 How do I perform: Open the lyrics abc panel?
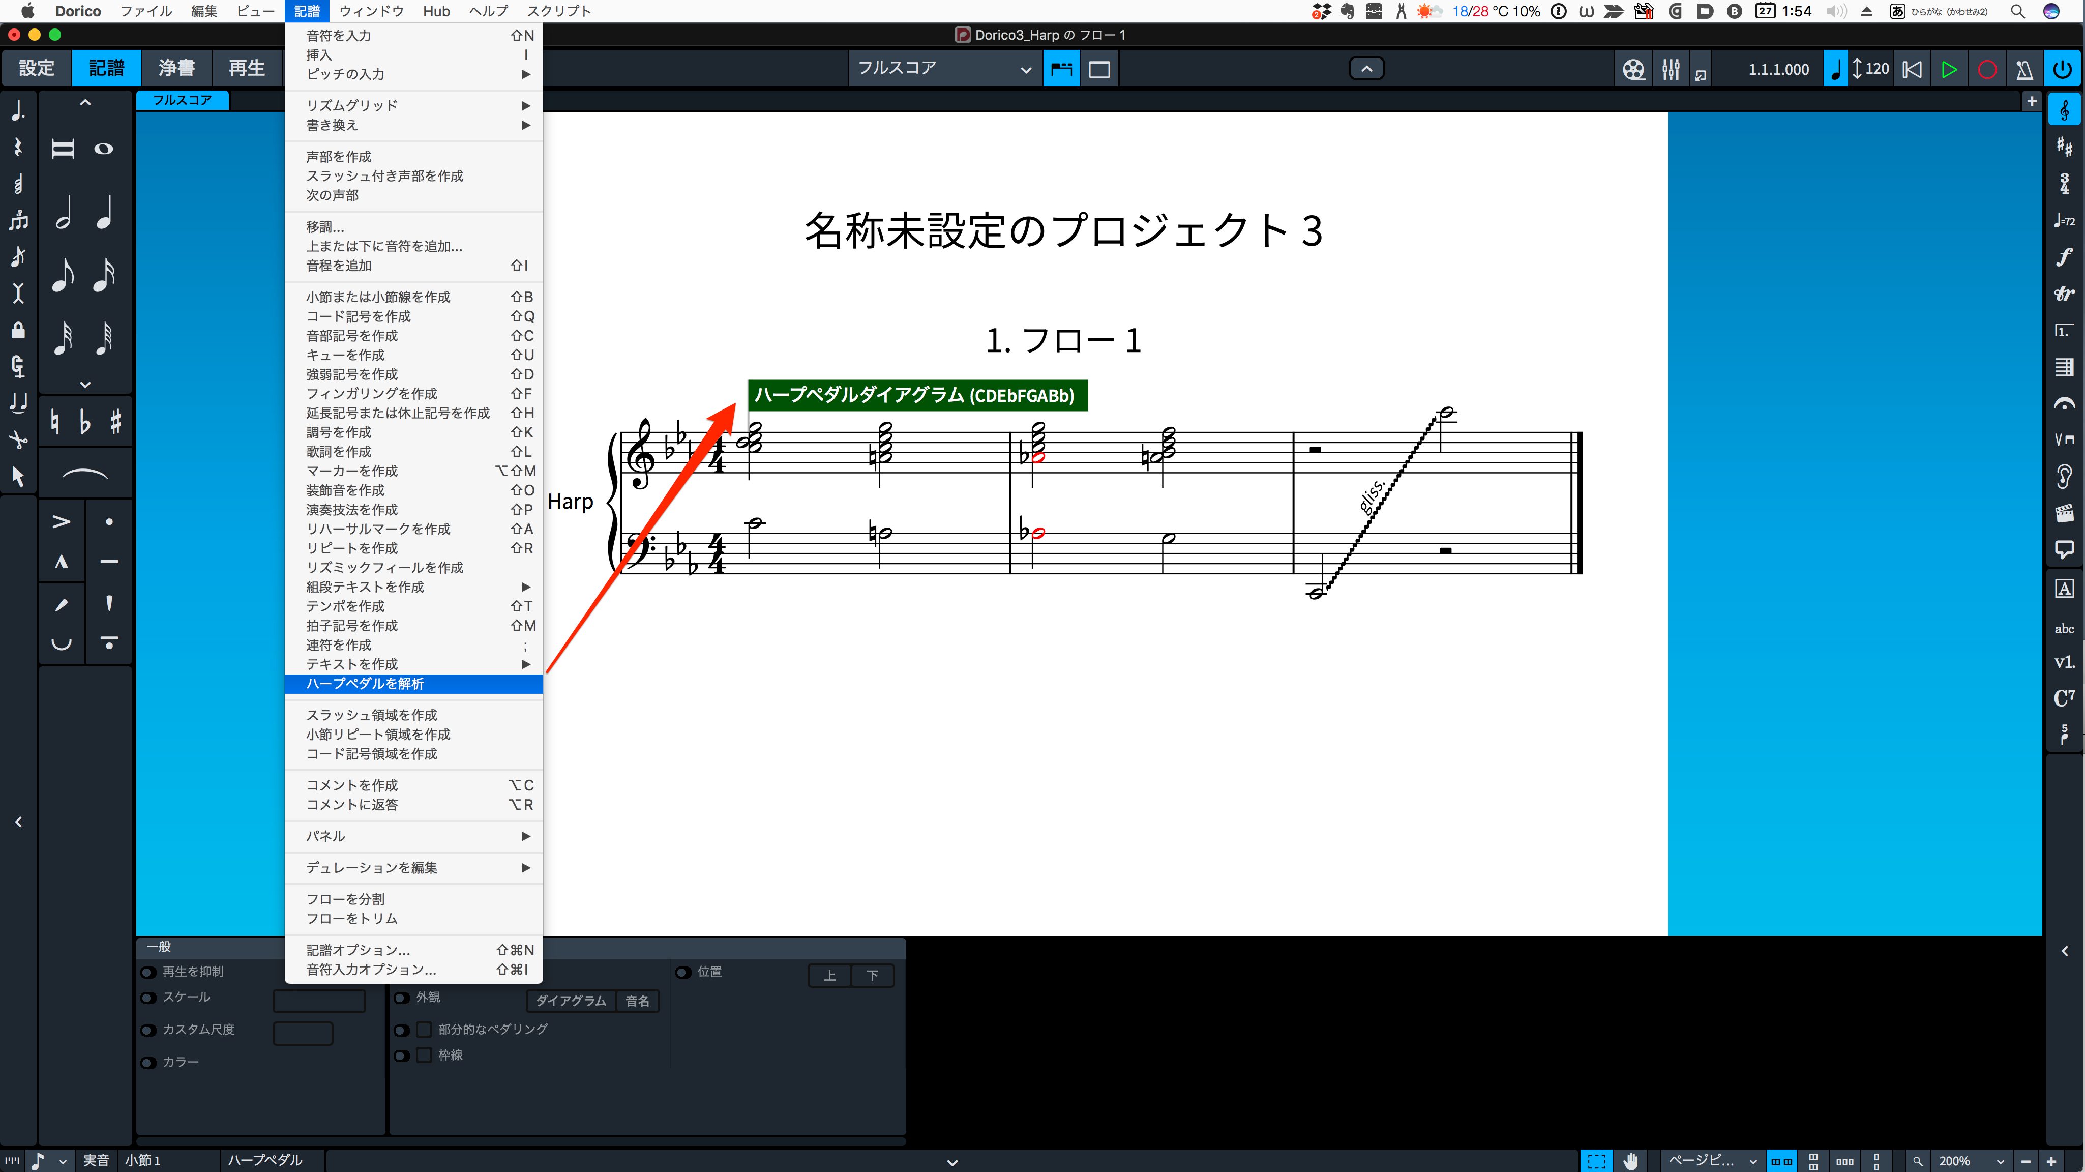click(2064, 629)
